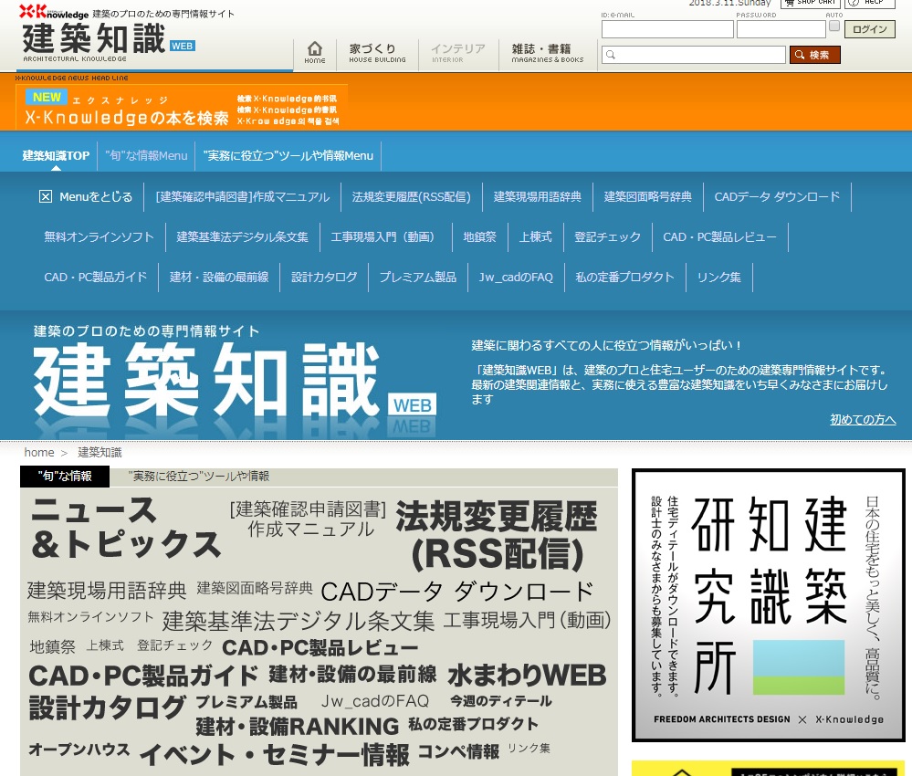912x776 pixels.
Task: Open CADデータ ダウンロード in blue menu
Action: pyautogui.click(x=777, y=196)
